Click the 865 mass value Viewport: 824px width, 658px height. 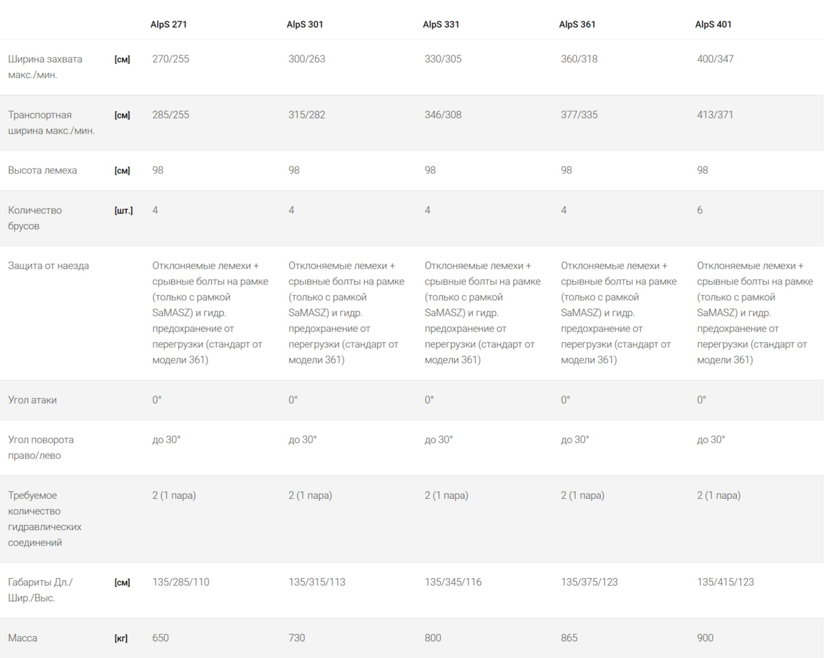(569, 638)
